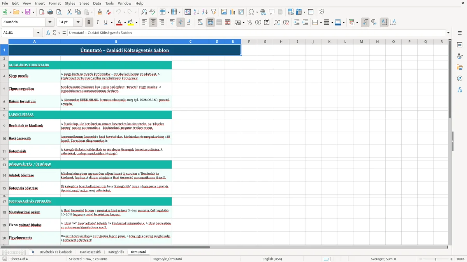Switch to Bevételek és kiadások sheet tab

click(x=56, y=252)
